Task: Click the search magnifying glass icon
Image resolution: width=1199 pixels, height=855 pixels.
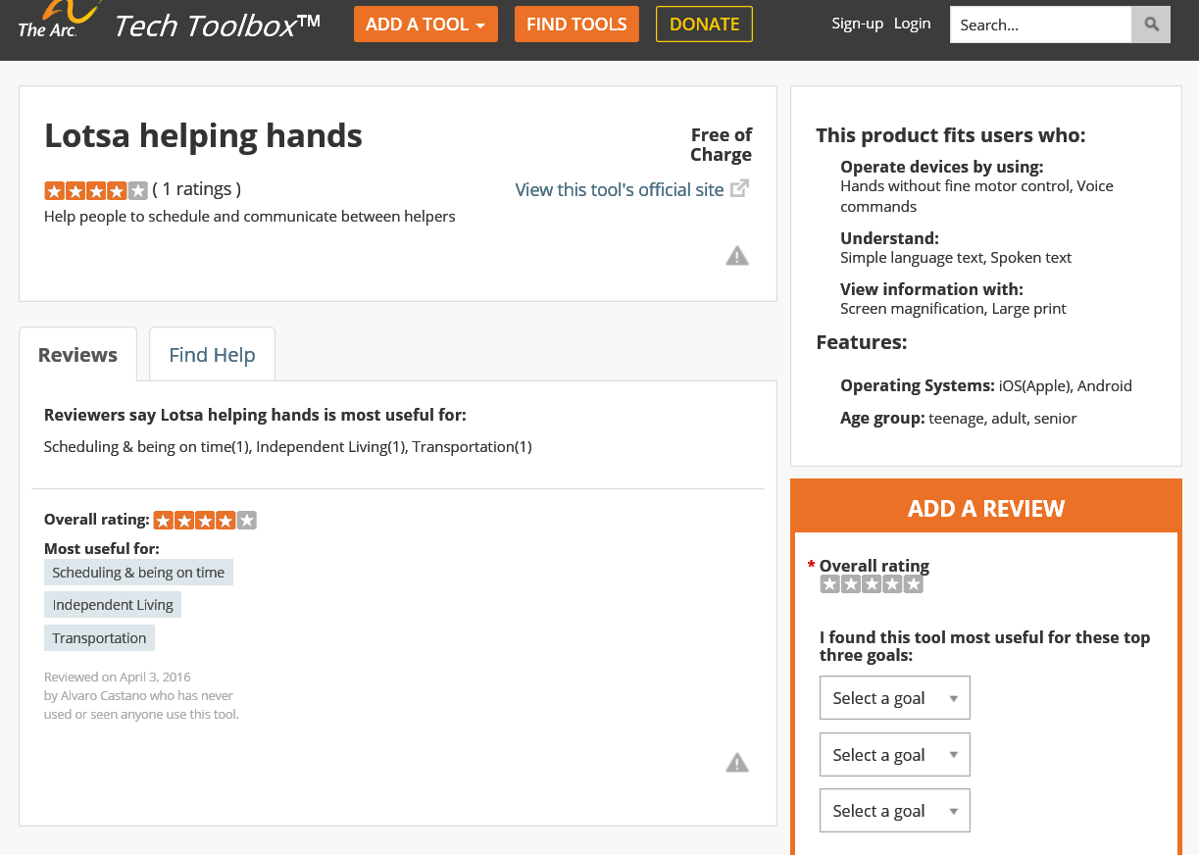Action: click(1150, 24)
